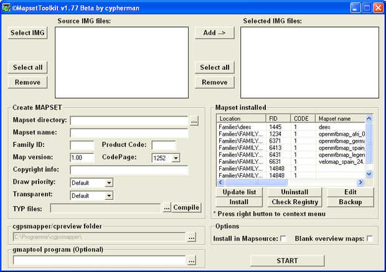Click the Family ID field

pyautogui.click(x=82, y=145)
